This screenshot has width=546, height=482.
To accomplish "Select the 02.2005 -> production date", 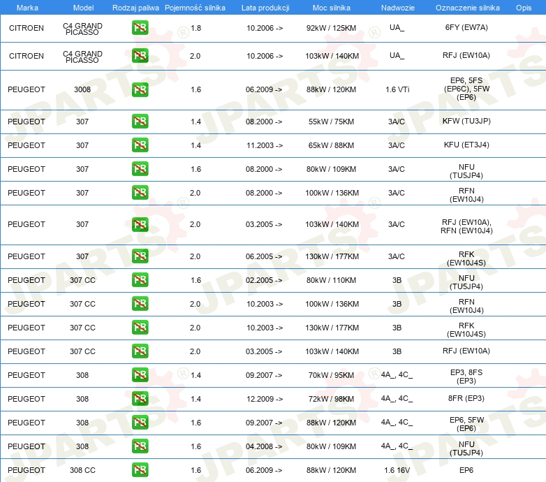I will pos(264,280).
